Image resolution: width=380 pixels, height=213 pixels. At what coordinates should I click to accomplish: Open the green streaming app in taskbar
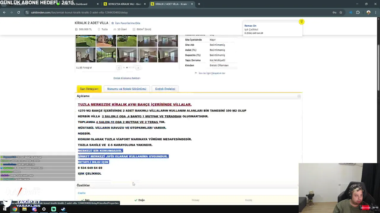click(x=53, y=209)
